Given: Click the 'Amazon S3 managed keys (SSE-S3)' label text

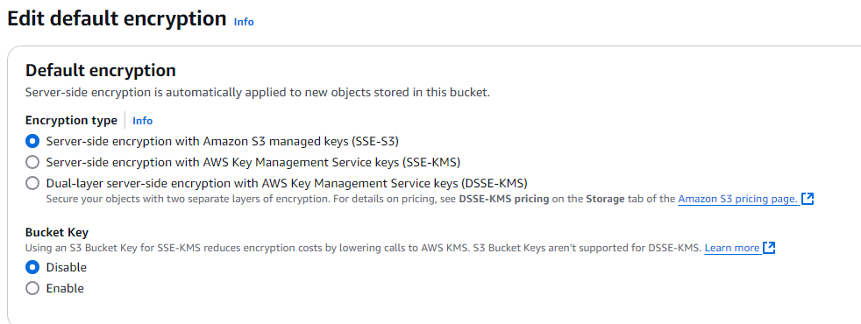Looking at the screenshot, I should pyautogui.click(x=301, y=142).
